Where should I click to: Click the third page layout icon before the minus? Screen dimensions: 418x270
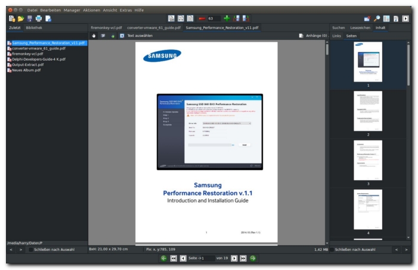pyautogui.click(x=190, y=18)
